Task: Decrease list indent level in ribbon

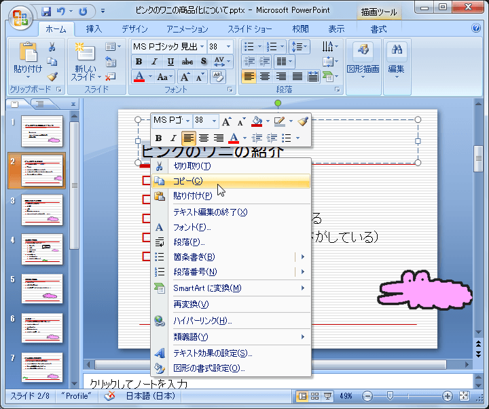Action: (249, 61)
